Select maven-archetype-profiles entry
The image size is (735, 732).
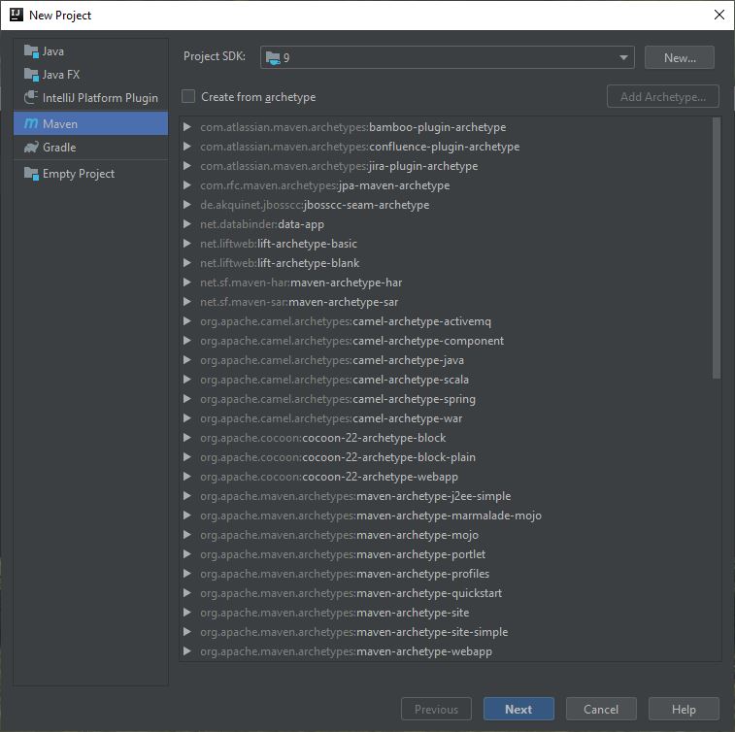pos(345,574)
